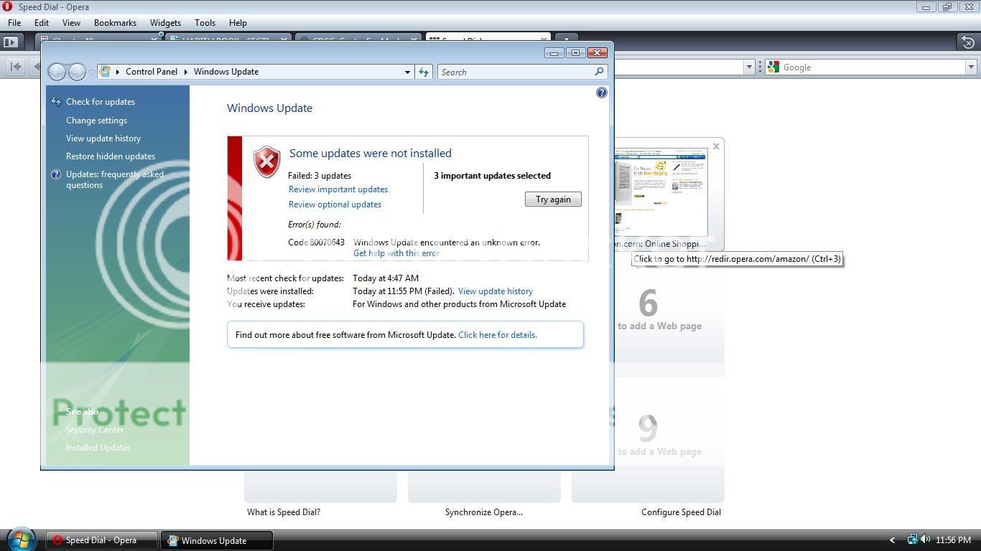The height and width of the screenshot is (551, 981).
Task: Click the arrow before Windows Update breadcrumb
Action: [185, 72]
